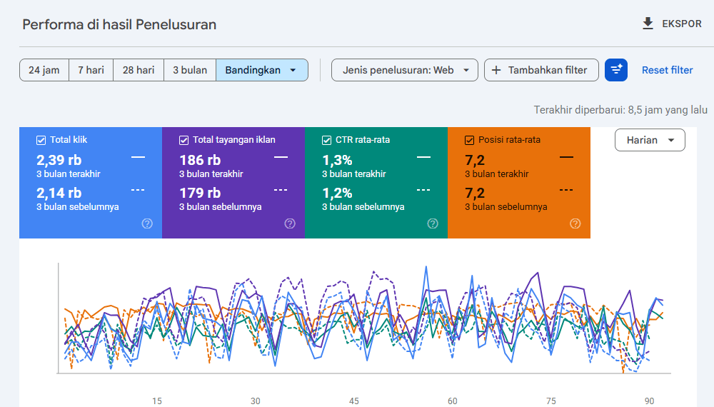714x407 pixels.
Task: Click the 1,2% previous CTR value
Action: [x=338, y=193]
